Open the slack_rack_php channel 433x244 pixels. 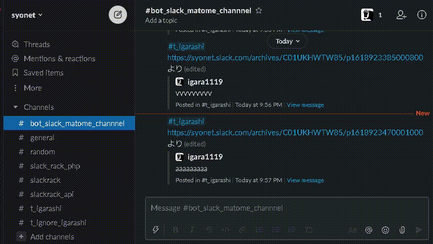[55, 166]
